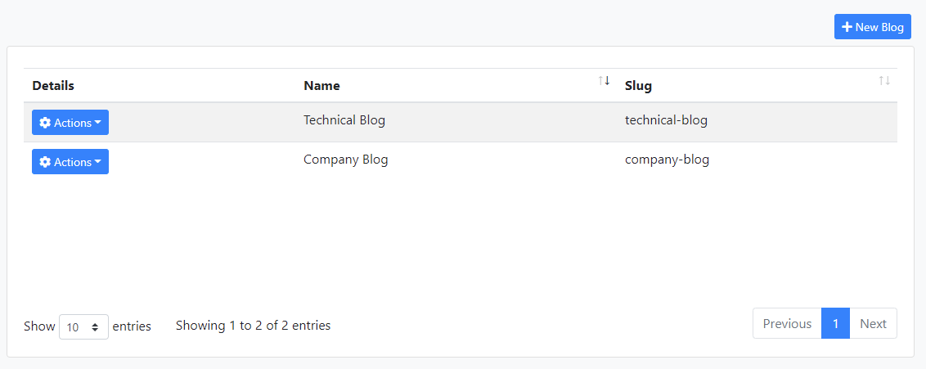Create a blog via New Blog label
Image resolution: width=926 pixels, height=369 pixels.
click(879, 27)
